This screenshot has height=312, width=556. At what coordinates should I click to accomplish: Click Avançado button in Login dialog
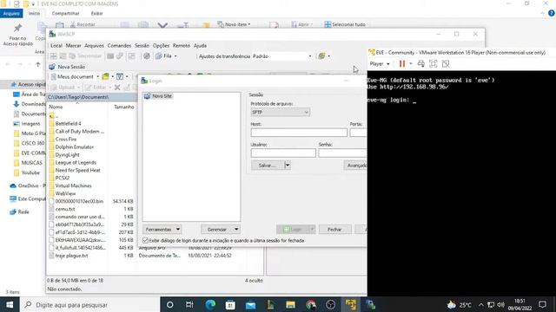pos(355,166)
